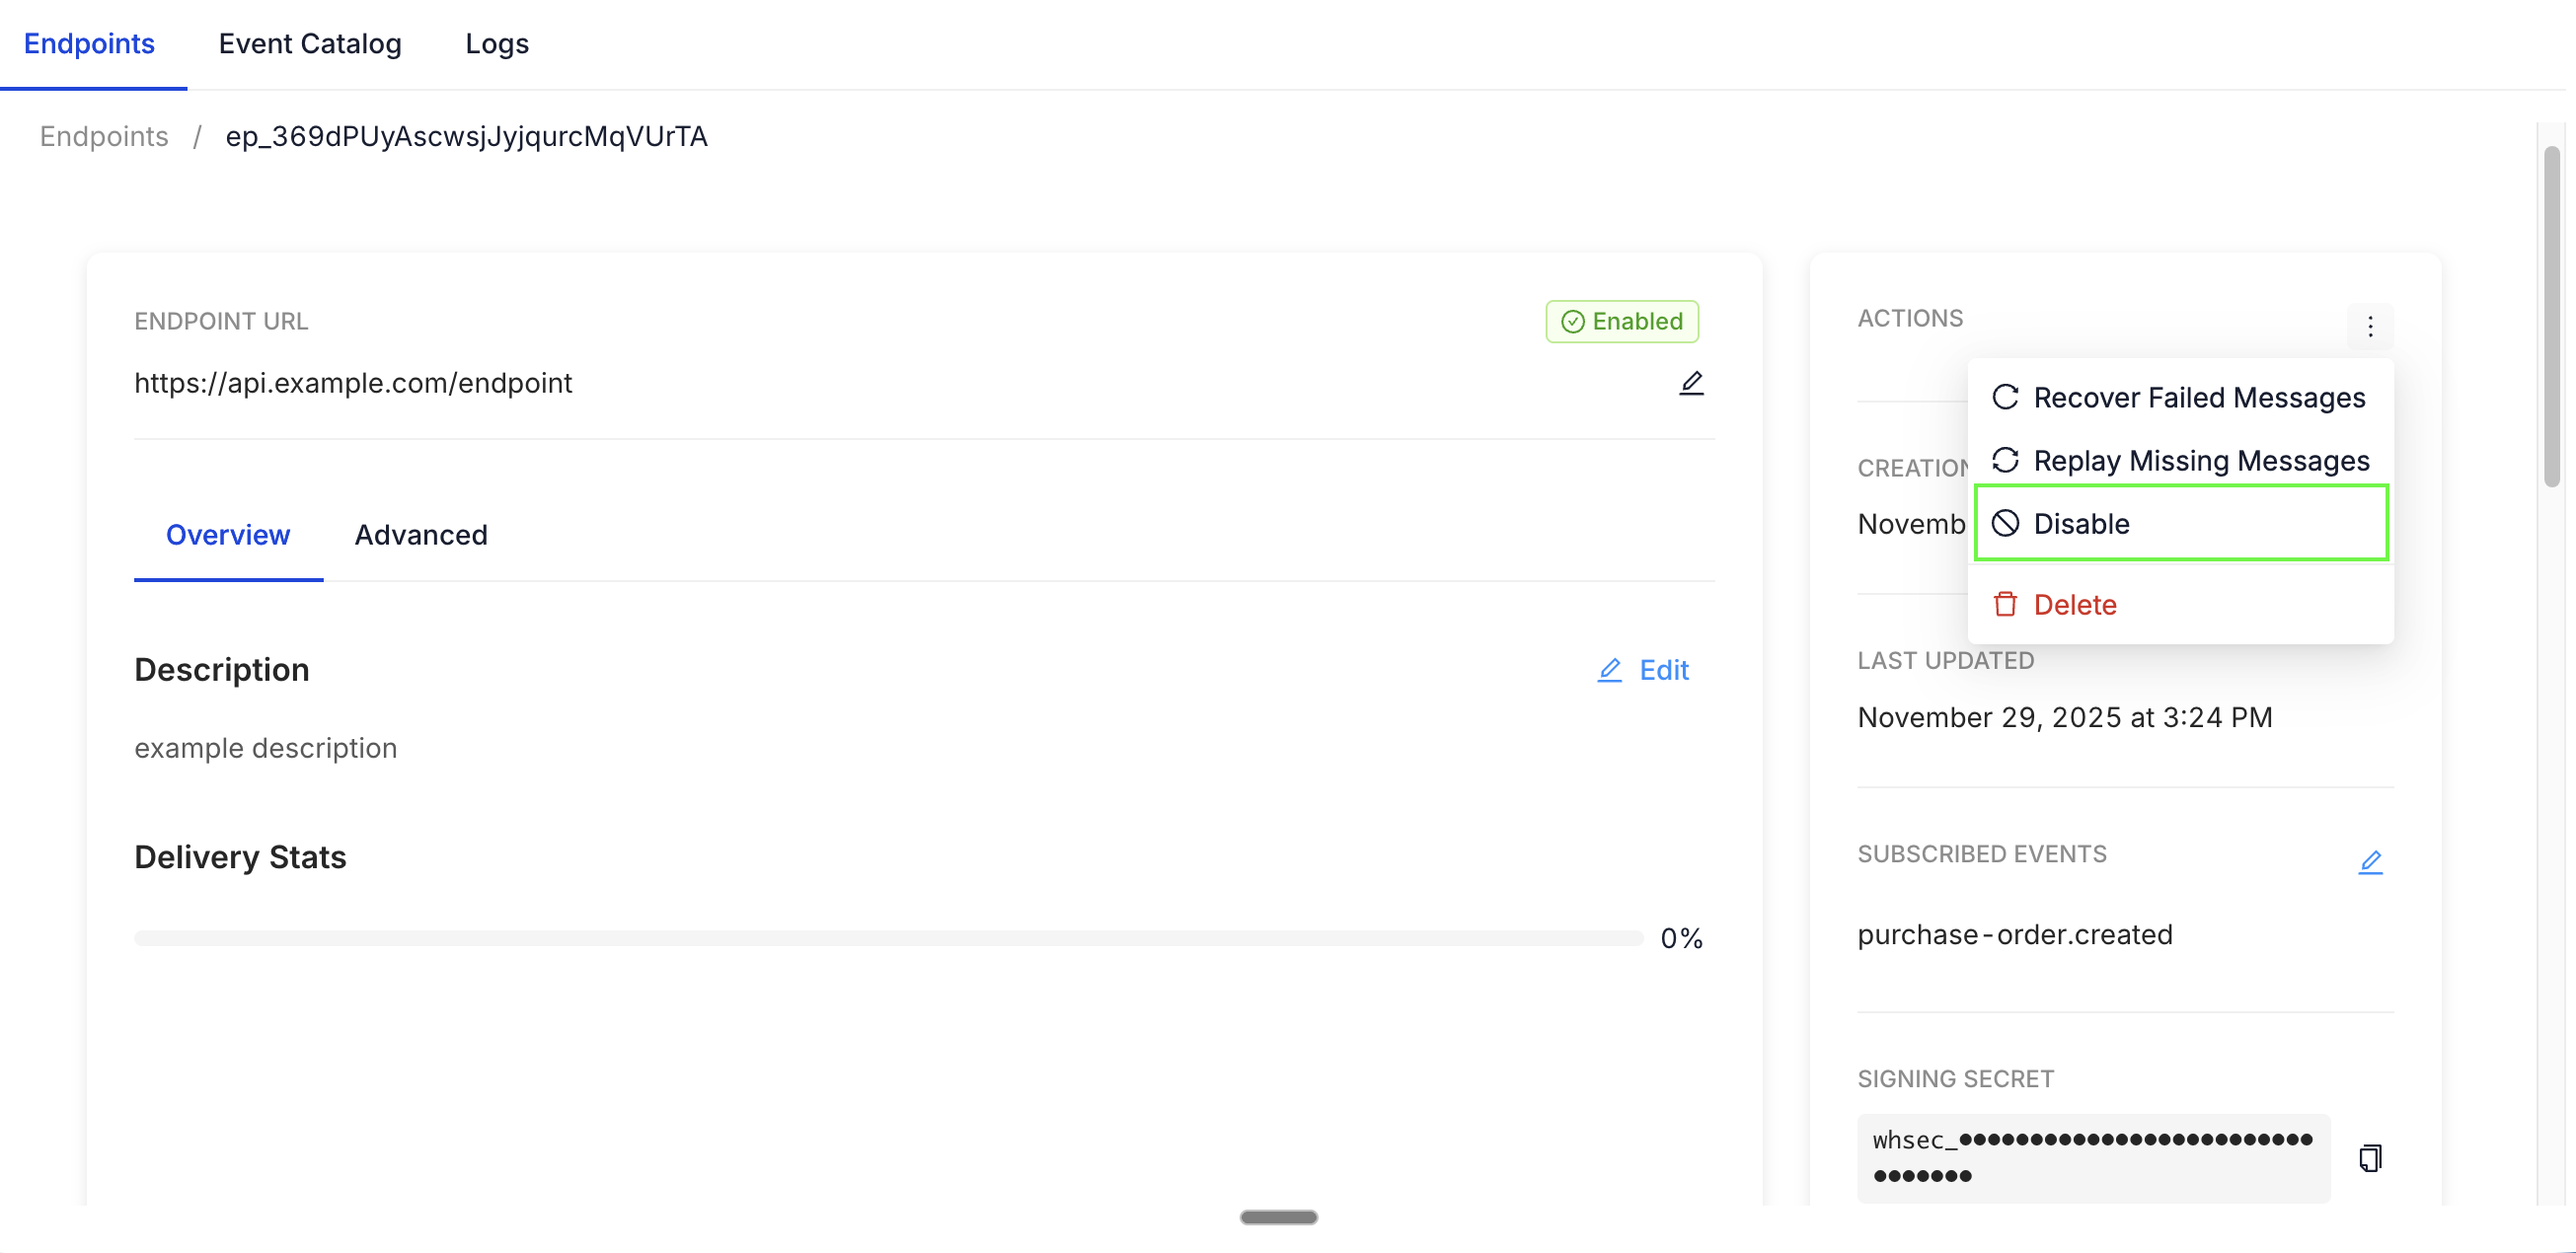Navigate back via the Endpoints breadcrumb link
2576x1253 pixels.
tap(104, 136)
